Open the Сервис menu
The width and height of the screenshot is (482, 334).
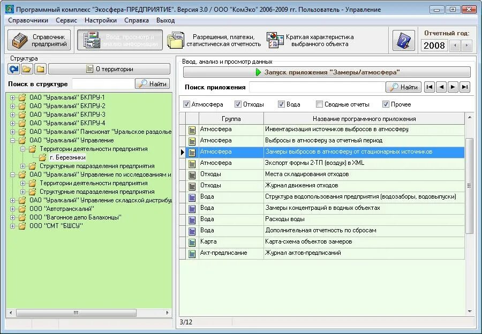66,20
